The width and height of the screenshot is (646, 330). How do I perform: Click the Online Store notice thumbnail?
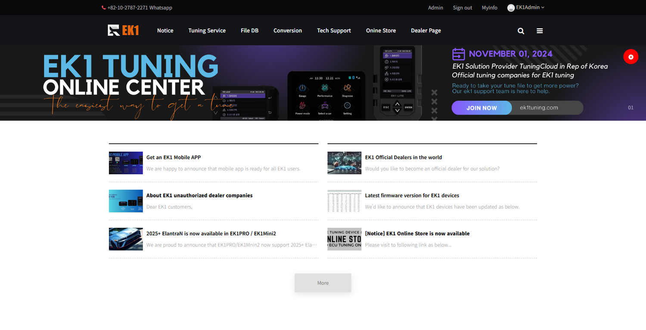345,239
